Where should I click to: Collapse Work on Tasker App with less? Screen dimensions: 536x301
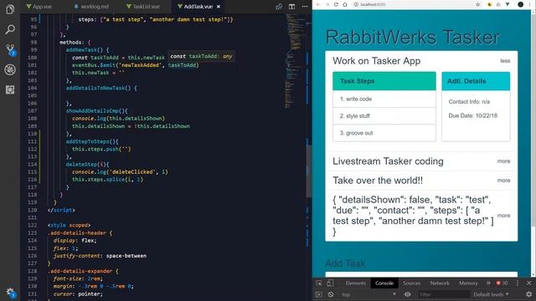(x=505, y=61)
